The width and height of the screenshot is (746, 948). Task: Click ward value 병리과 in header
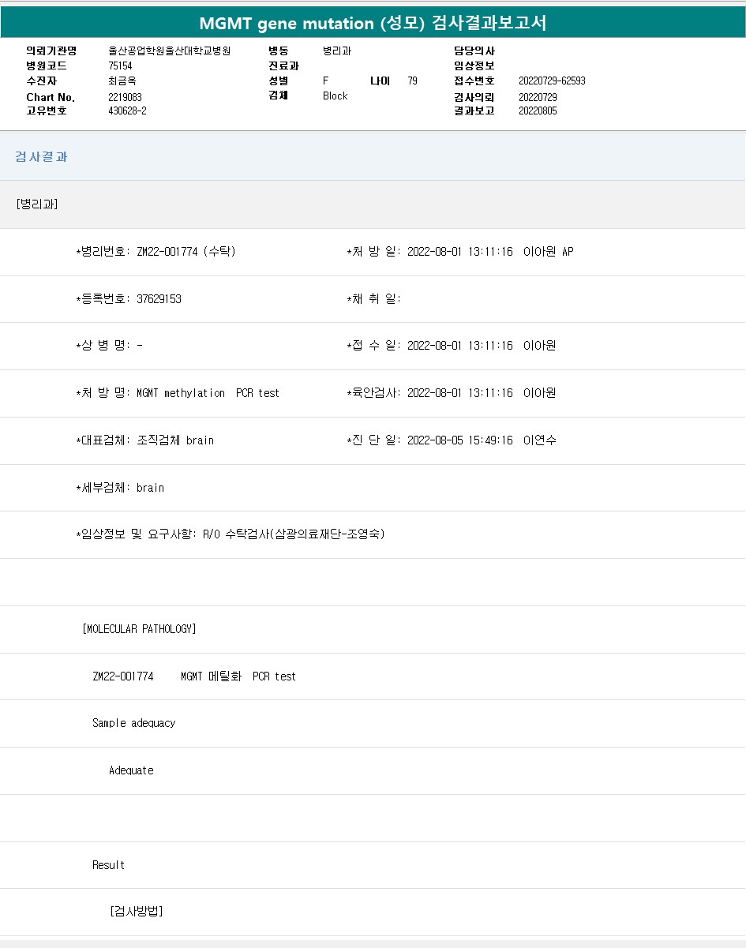pyautogui.click(x=337, y=51)
